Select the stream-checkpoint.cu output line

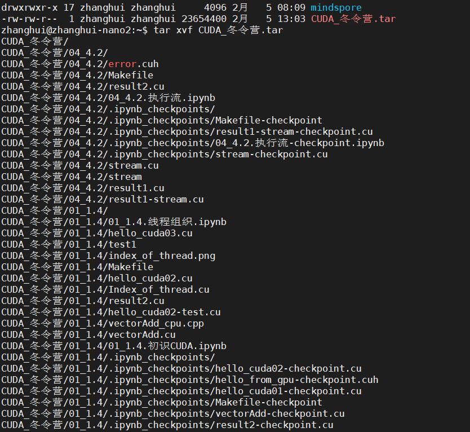(x=165, y=154)
